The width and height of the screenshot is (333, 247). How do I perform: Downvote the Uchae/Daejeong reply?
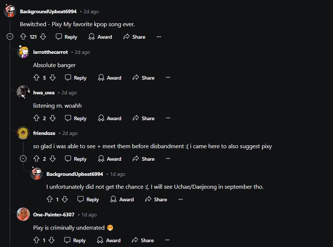coord(65,199)
